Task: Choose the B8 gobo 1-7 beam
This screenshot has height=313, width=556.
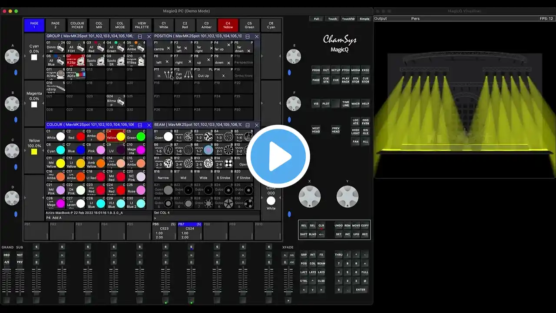Action: click(x=203, y=149)
